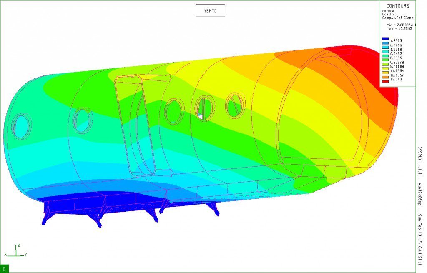
Task: Click the Max = 15.2603 value
Action: click(x=399, y=29)
